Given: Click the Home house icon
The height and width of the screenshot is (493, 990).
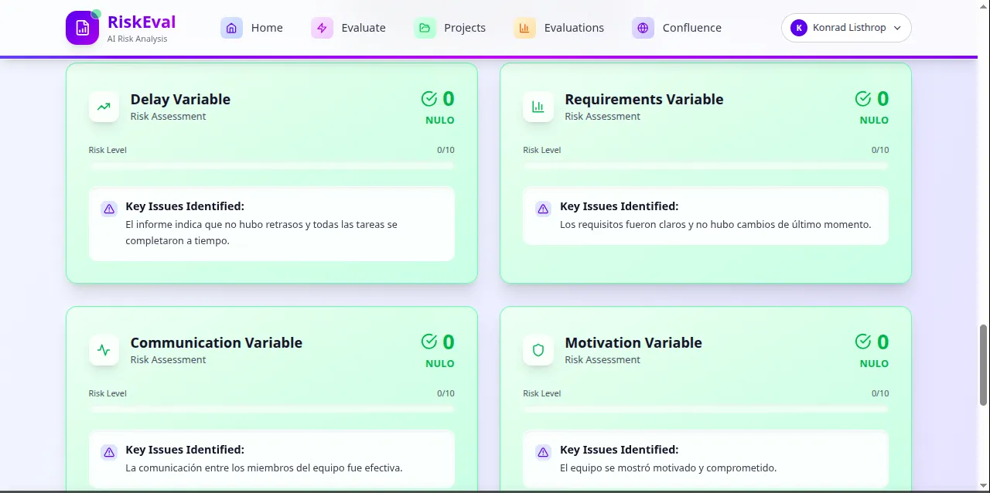Looking at the screenshot, I should 231,28.
